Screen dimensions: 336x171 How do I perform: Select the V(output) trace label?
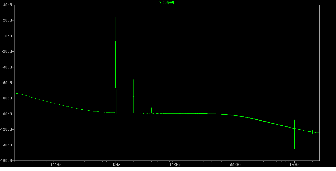point(167,2)
